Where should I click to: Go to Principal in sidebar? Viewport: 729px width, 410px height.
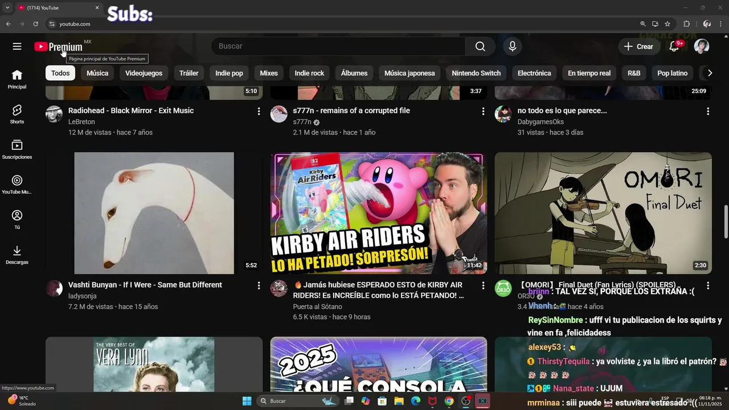17,79
